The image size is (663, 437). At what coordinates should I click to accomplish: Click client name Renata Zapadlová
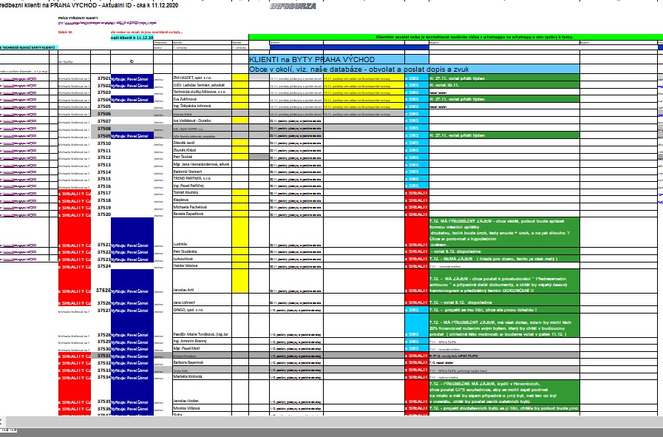tap(188, 214)
